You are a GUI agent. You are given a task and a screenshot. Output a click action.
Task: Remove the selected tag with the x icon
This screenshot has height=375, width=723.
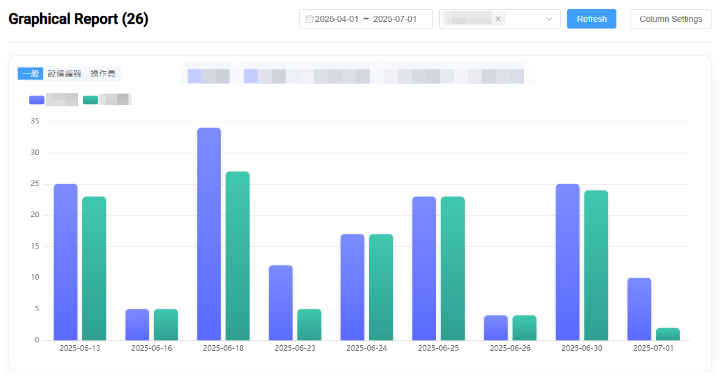498,19
